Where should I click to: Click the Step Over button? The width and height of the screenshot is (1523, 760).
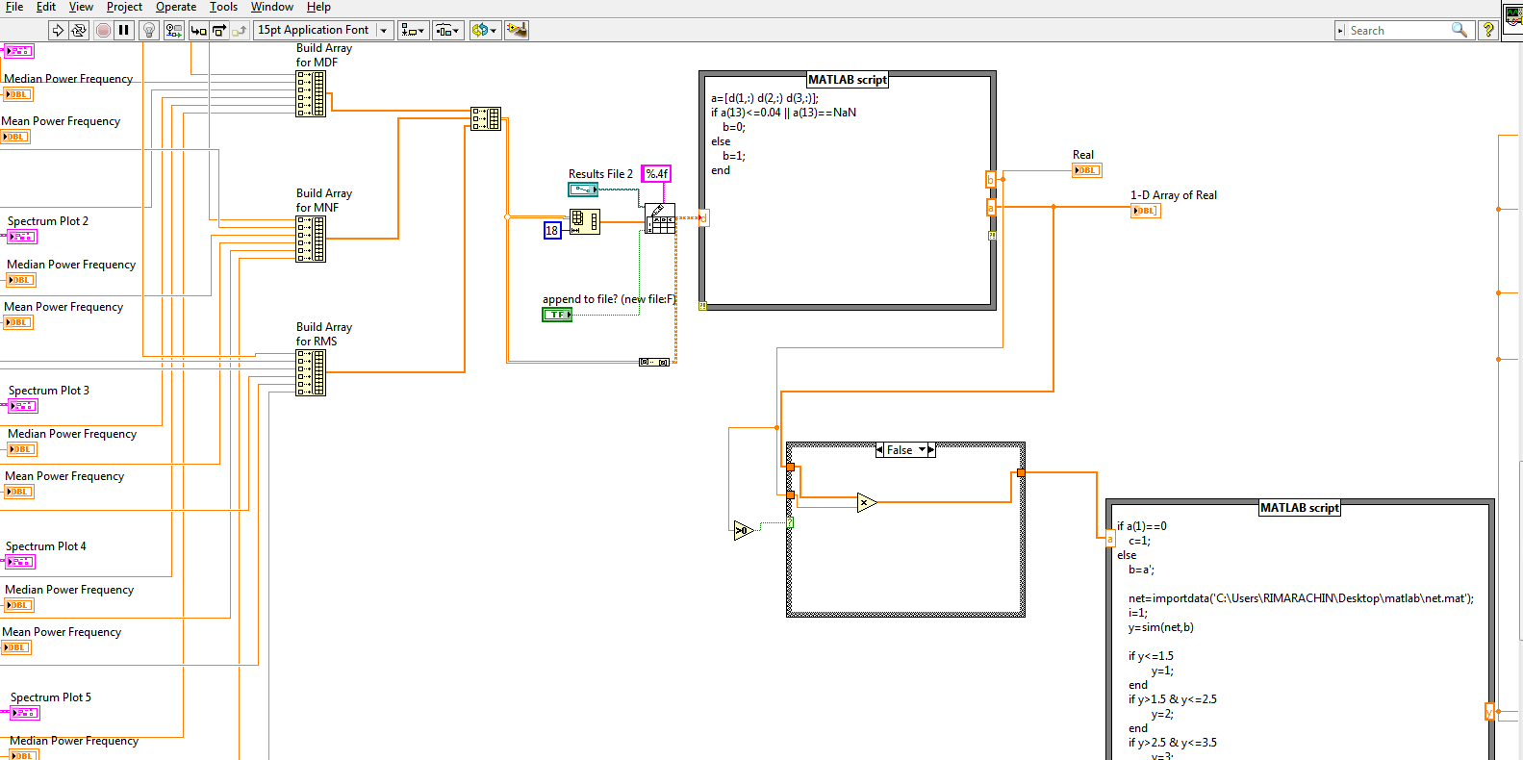[x=219, y=30]
